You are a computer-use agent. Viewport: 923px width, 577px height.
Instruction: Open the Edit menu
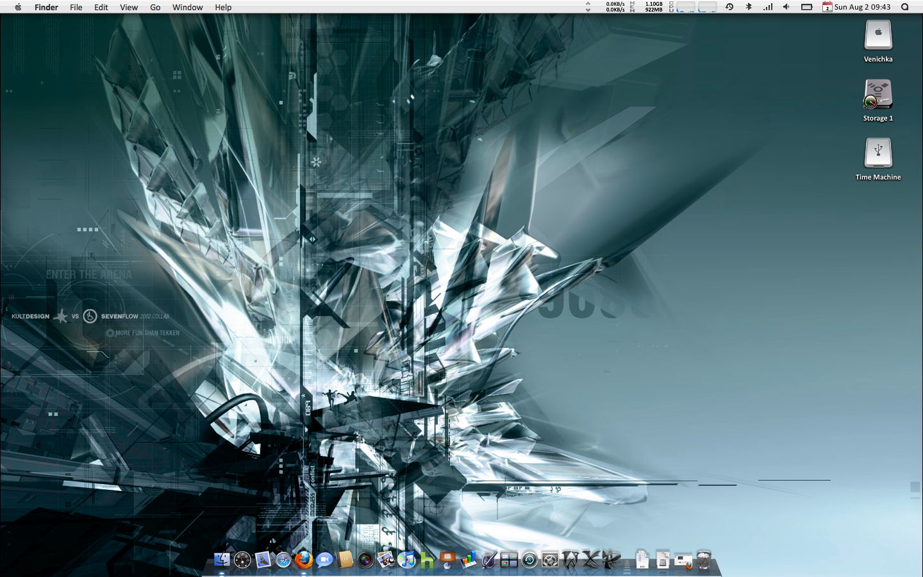click(101, 7)
